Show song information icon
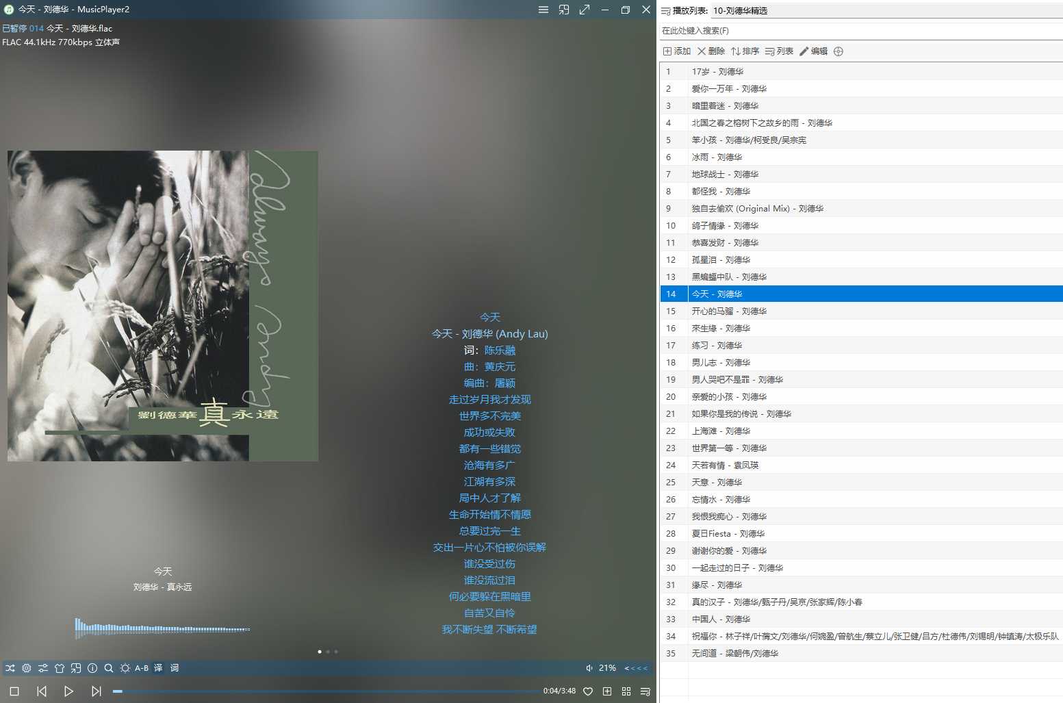 click(92, 668)
